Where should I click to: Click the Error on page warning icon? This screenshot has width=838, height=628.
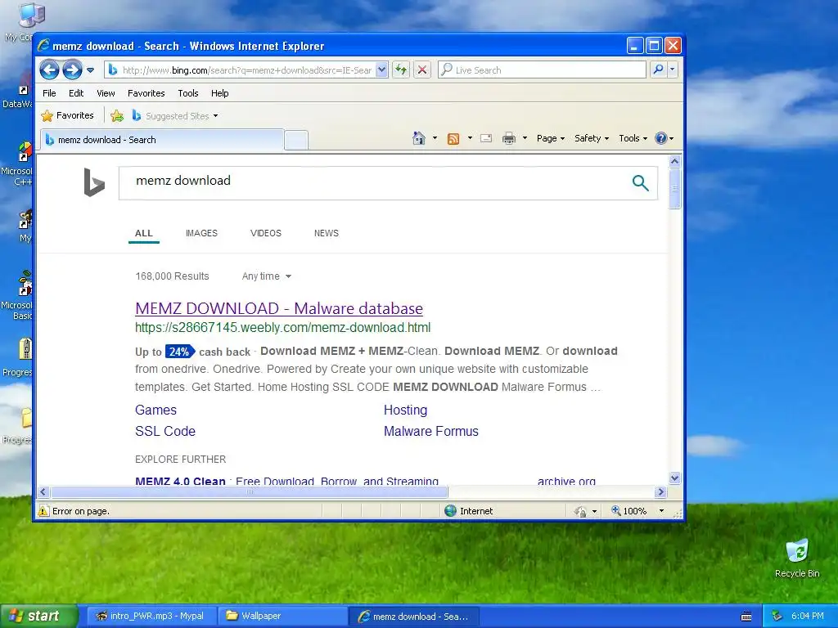[43, 511]
